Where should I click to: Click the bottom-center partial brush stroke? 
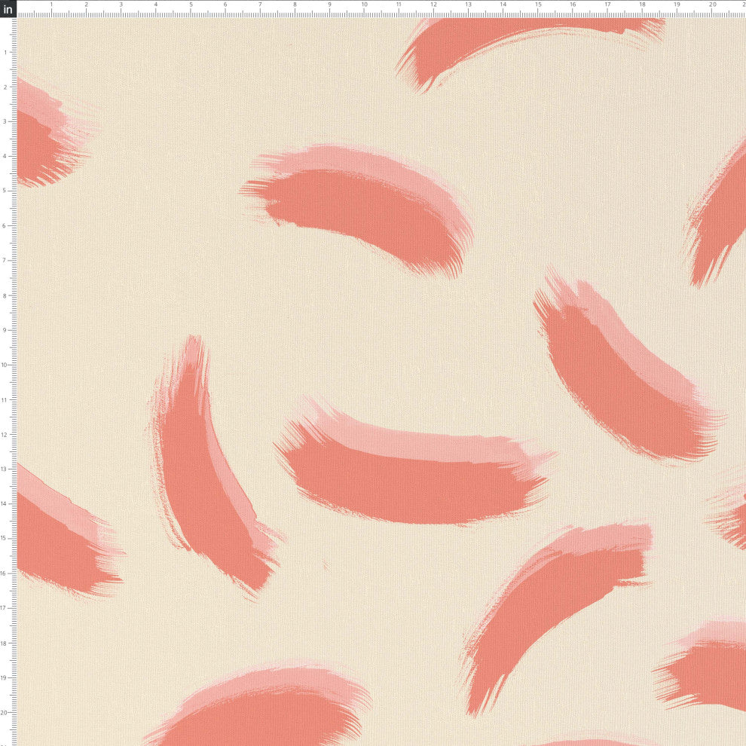tap(264, 712)
